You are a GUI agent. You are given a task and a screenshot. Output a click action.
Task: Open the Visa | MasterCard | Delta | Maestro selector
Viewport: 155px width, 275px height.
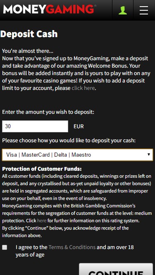78,155
